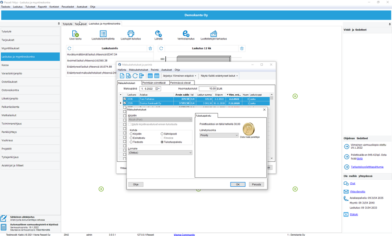The height and width of the screenshot is (236, 392).
Task: Click the OK button in the dialog
Action: click(x=238, y=184)
